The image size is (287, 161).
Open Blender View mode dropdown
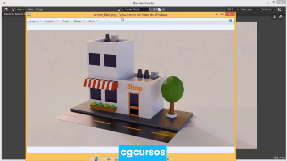[x=18, y=9]
